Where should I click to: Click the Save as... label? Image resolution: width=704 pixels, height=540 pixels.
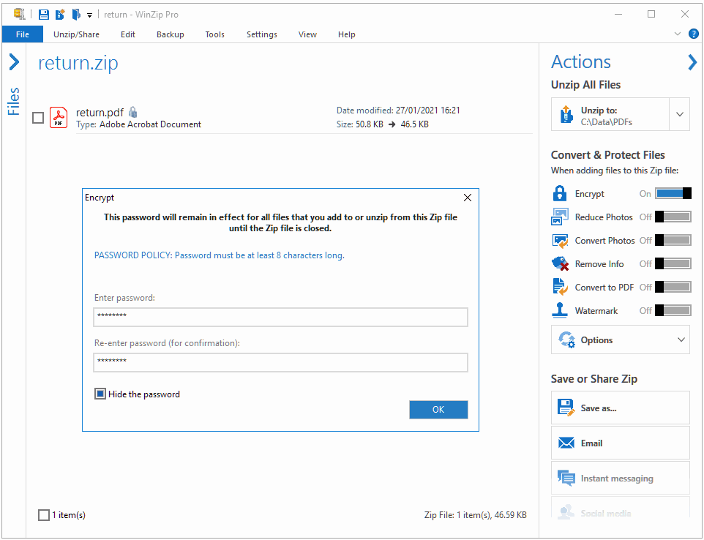point(599,408)
